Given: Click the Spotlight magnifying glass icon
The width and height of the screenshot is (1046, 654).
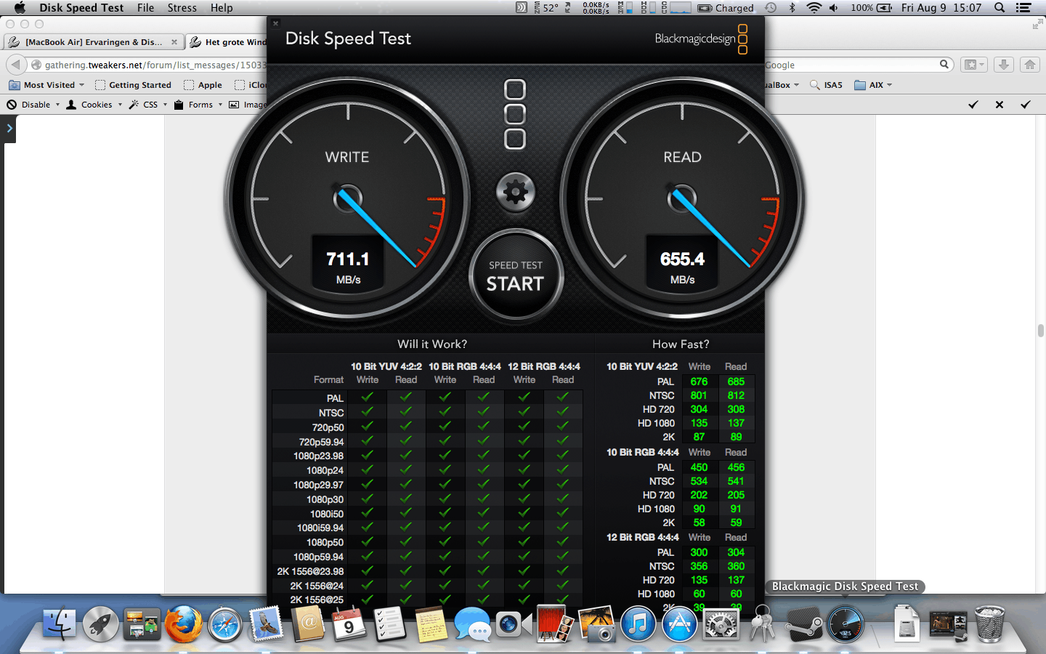Looking at the screenshot, I should point(1000,8).
